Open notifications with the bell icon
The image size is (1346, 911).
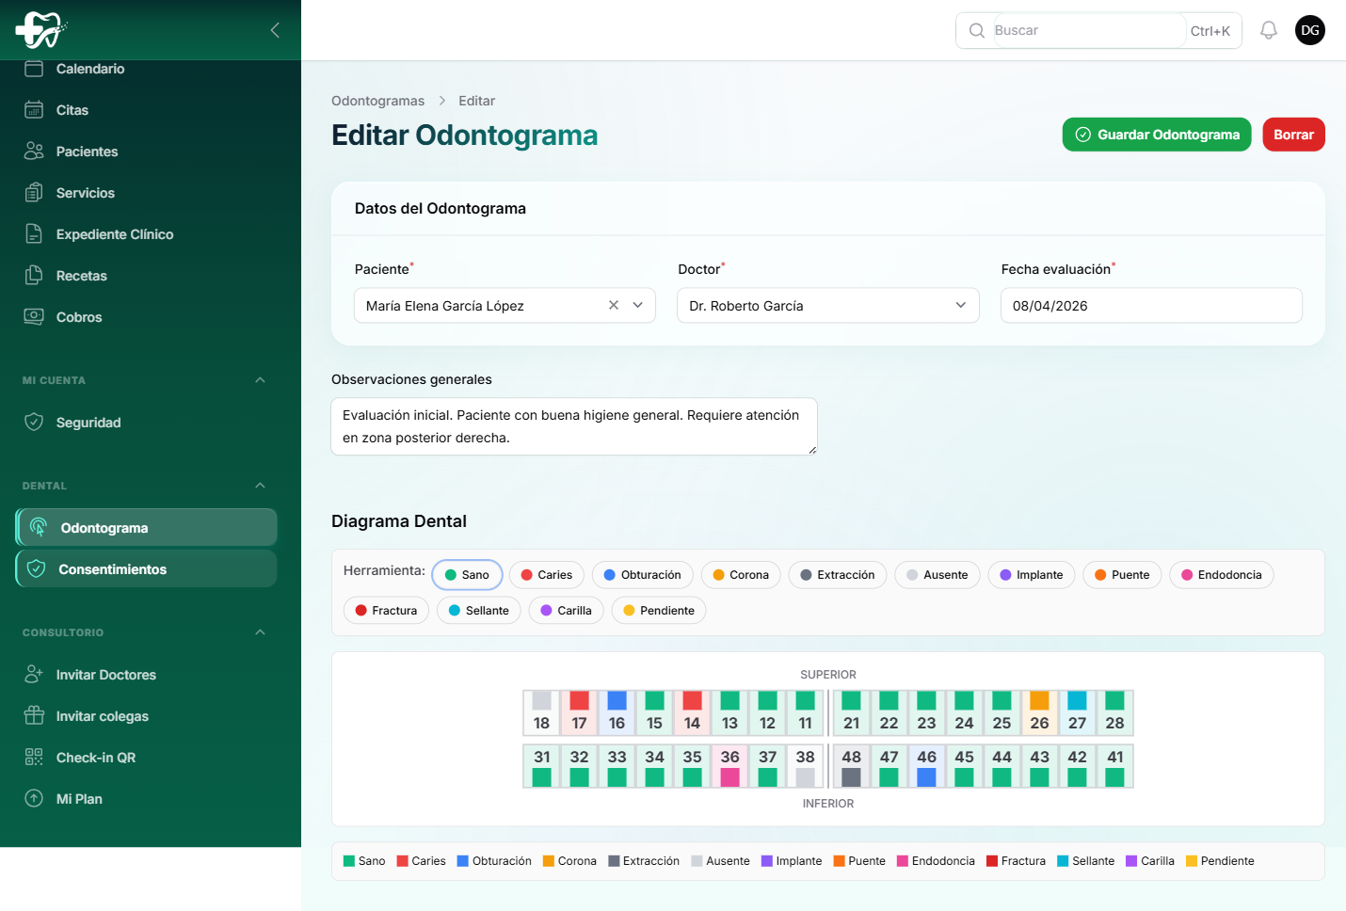pyautogui.click(x=1269, y=30)
